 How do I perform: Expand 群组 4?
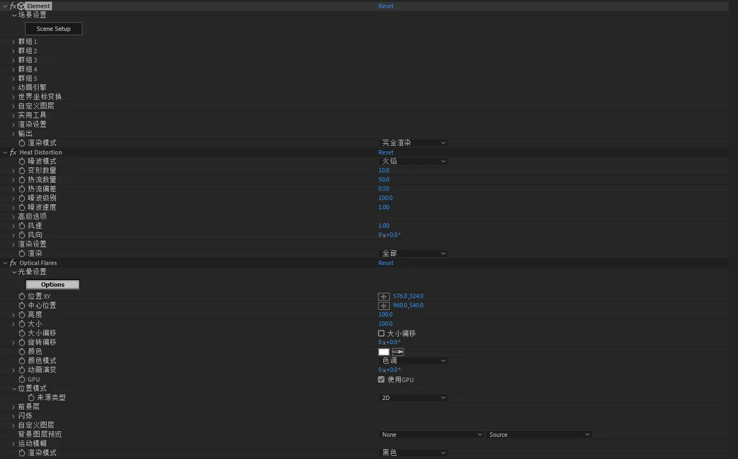(14, 69)
